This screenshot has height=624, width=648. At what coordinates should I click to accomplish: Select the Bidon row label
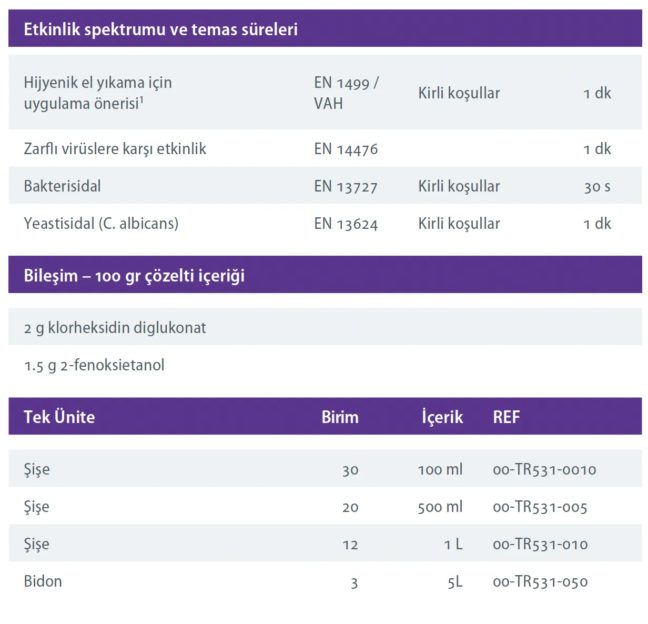pos(43,581)
